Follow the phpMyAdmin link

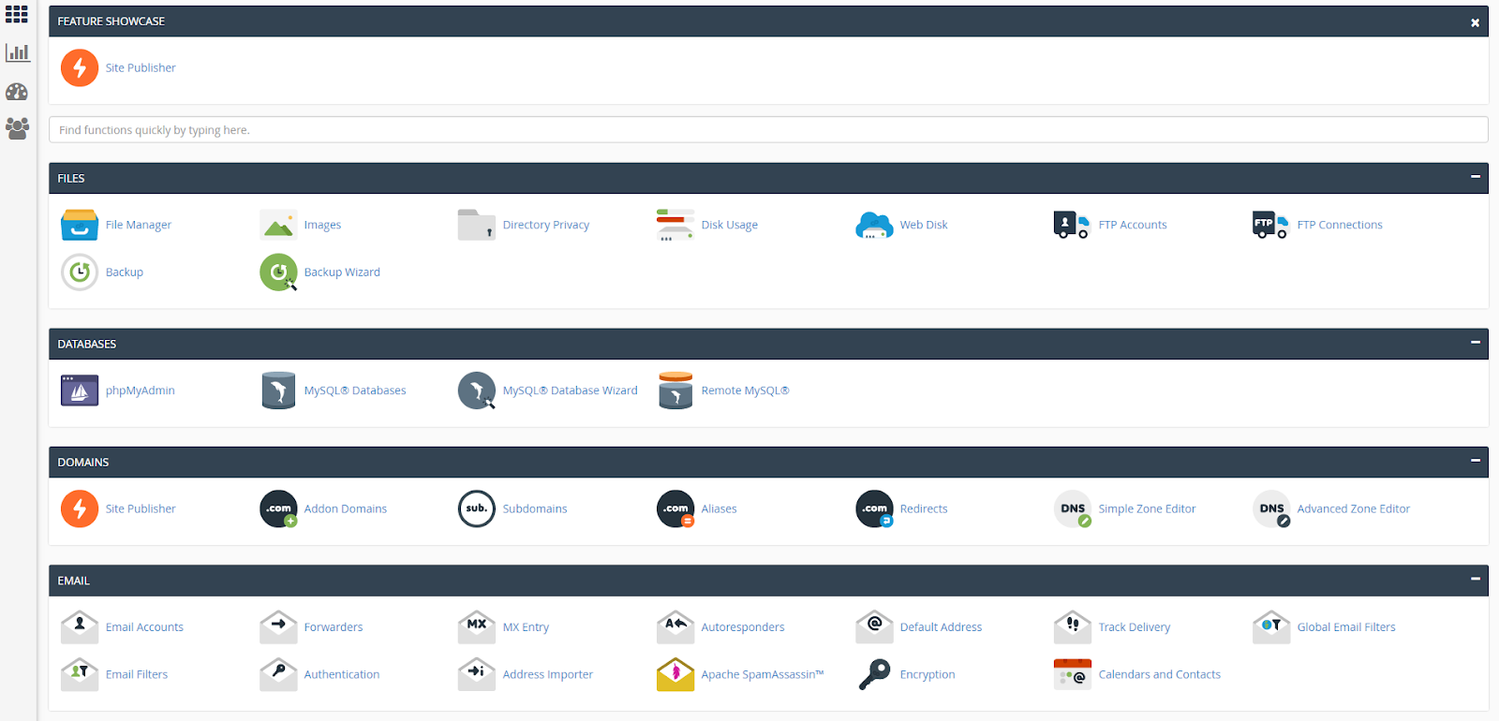141,390
